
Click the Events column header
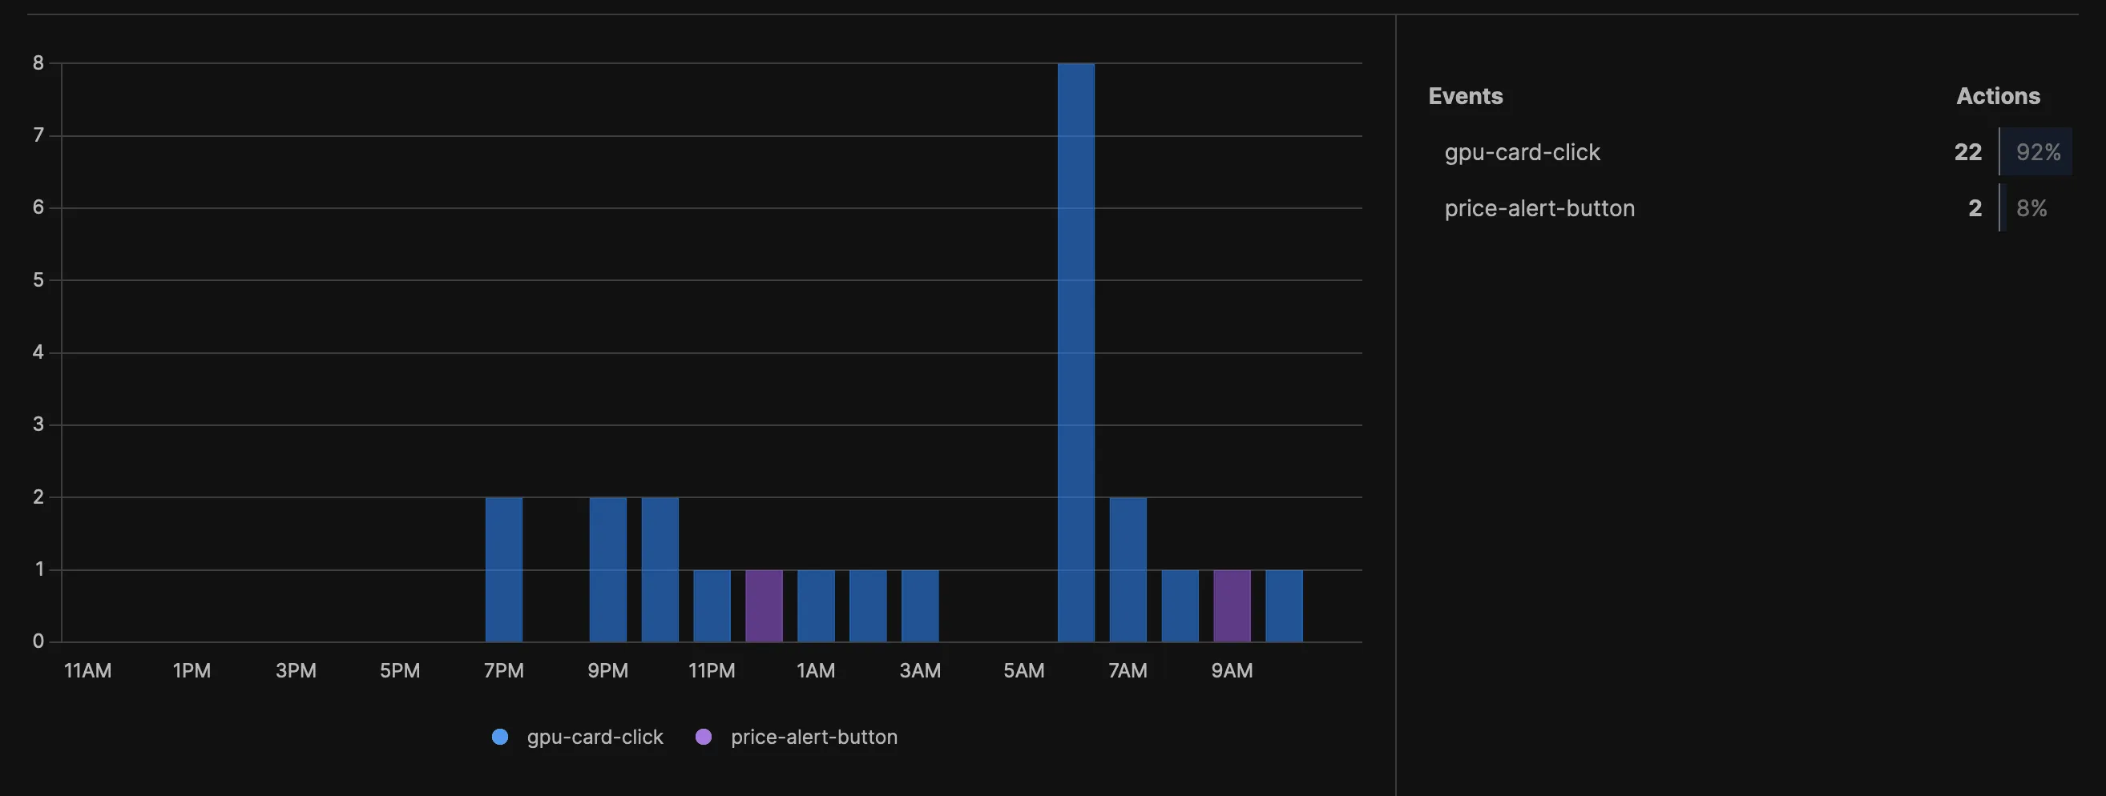tap(1465, 96)
